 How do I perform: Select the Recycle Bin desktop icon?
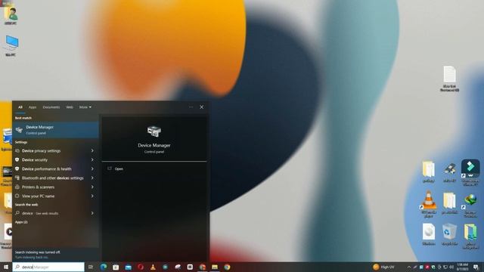coord(449,234)
